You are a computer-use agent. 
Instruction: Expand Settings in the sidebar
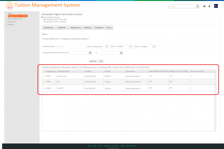coord(7,24)
